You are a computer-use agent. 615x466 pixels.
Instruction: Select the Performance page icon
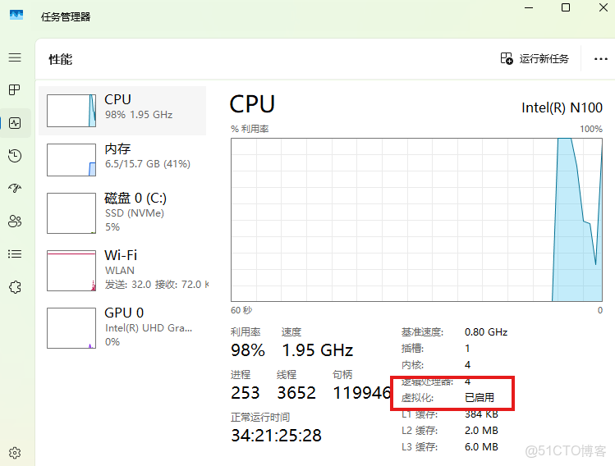point(15,123)
